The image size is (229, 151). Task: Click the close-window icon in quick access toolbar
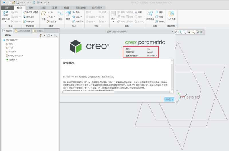[x=44, y=3]
